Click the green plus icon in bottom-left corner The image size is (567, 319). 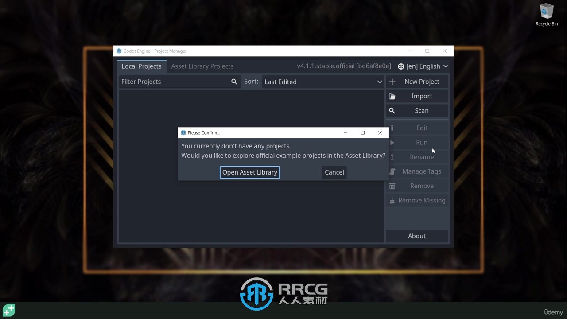(x=9, y=310)
